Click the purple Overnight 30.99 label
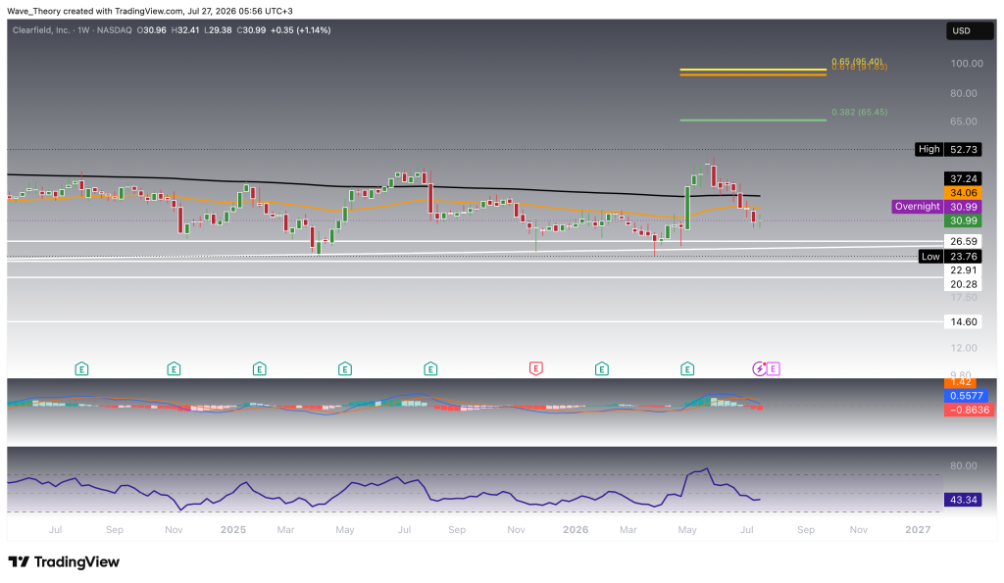The image size is (1004, 583). point(936,207)
